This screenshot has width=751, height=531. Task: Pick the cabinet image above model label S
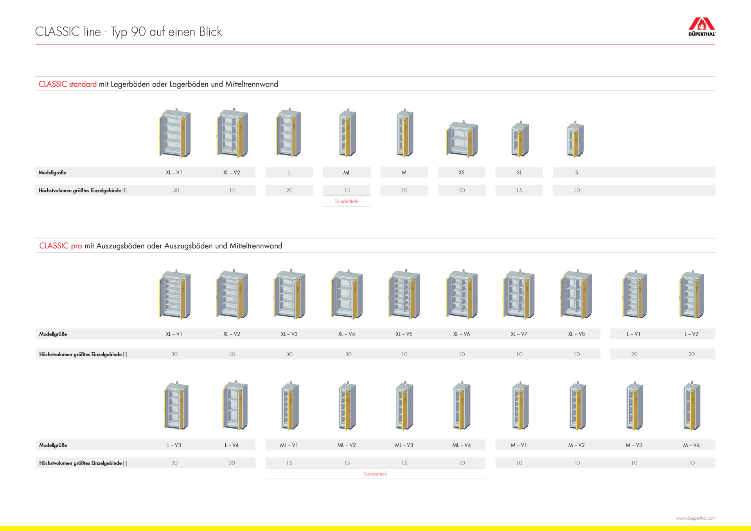(x=575, y=139)
